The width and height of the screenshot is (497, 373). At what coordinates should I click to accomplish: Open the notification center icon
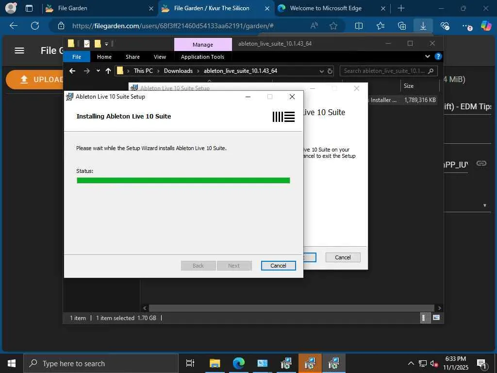pyautogui.click(x=481, y=364)
